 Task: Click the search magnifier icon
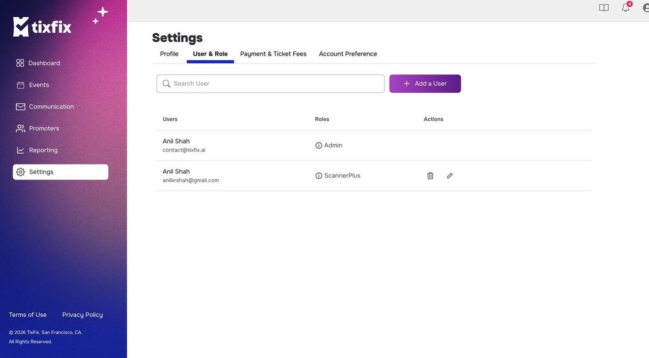pos(166,83)
